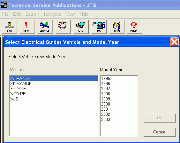Viewport: 180px width, 143px height.
Task: Open the MS oil can icon
Action: point(99,27)
